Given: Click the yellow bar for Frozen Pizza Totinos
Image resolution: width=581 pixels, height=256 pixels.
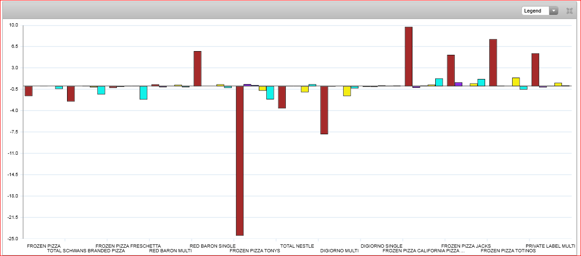Looking at the screenshot, I should [x=516, y=82].
